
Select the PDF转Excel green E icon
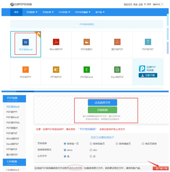[x=87, y=69]
